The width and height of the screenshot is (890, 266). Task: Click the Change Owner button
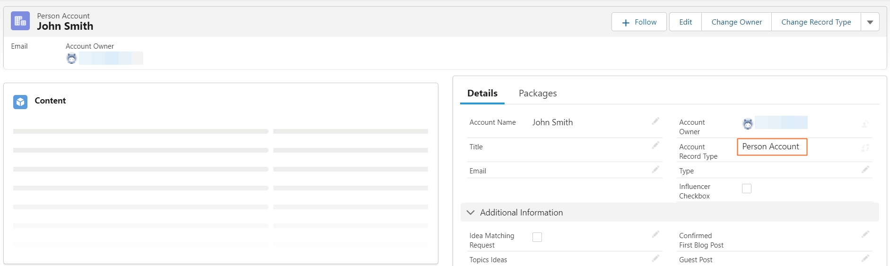tap(737, 22)
